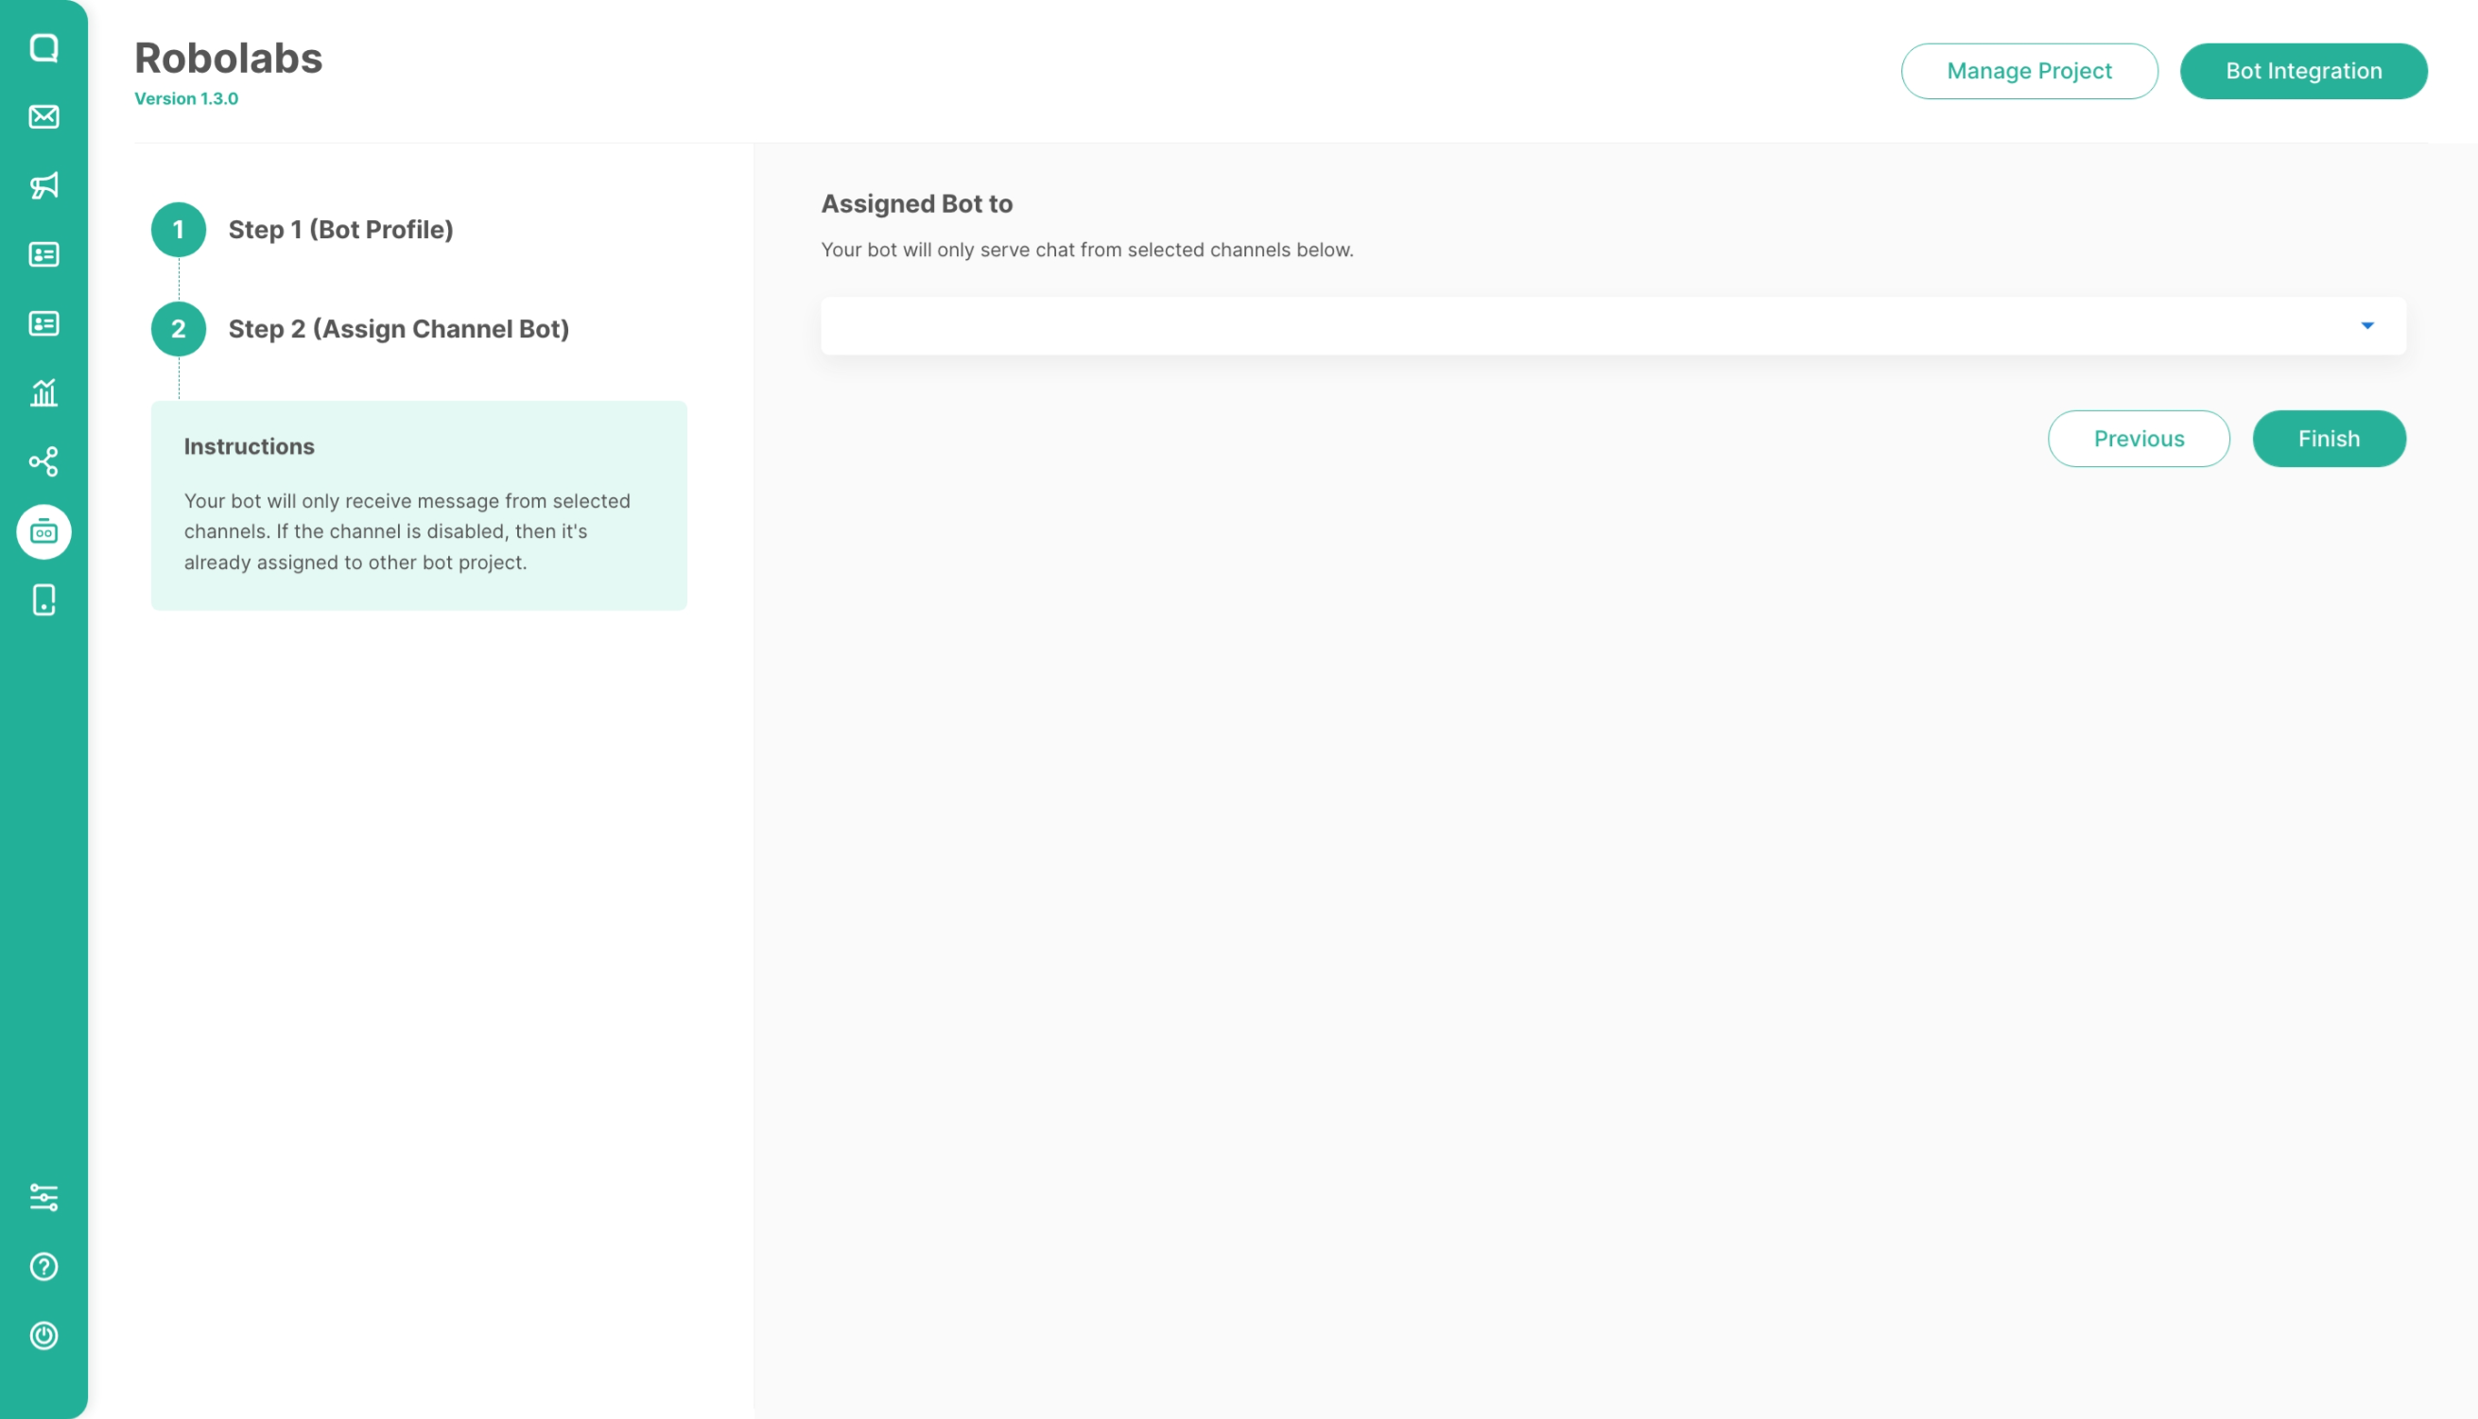Open the mobile device icon in sidebar

(x=43, y=600)
